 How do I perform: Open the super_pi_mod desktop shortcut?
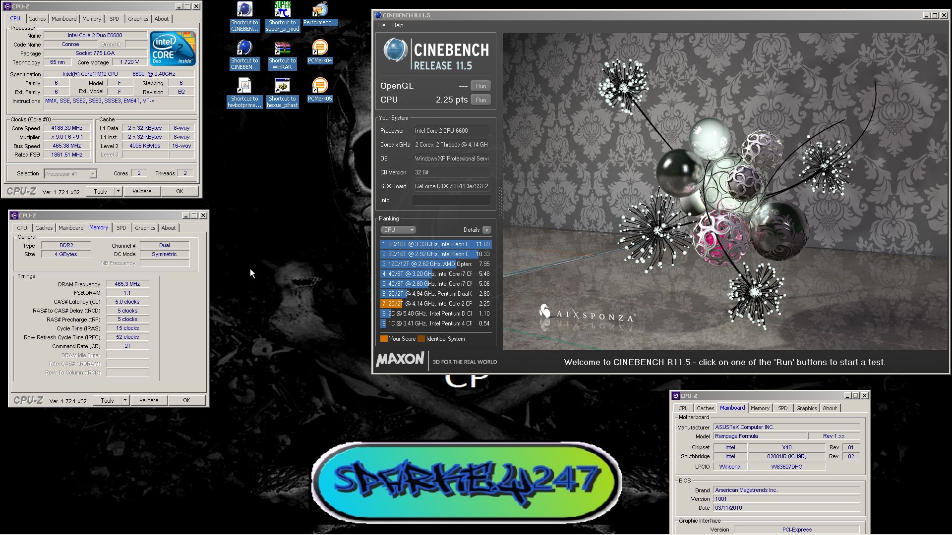point(282,16)
